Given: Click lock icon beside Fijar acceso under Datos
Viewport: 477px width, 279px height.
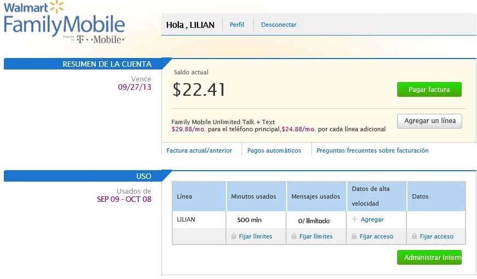Looking at the screenshot, I should 414,236.
